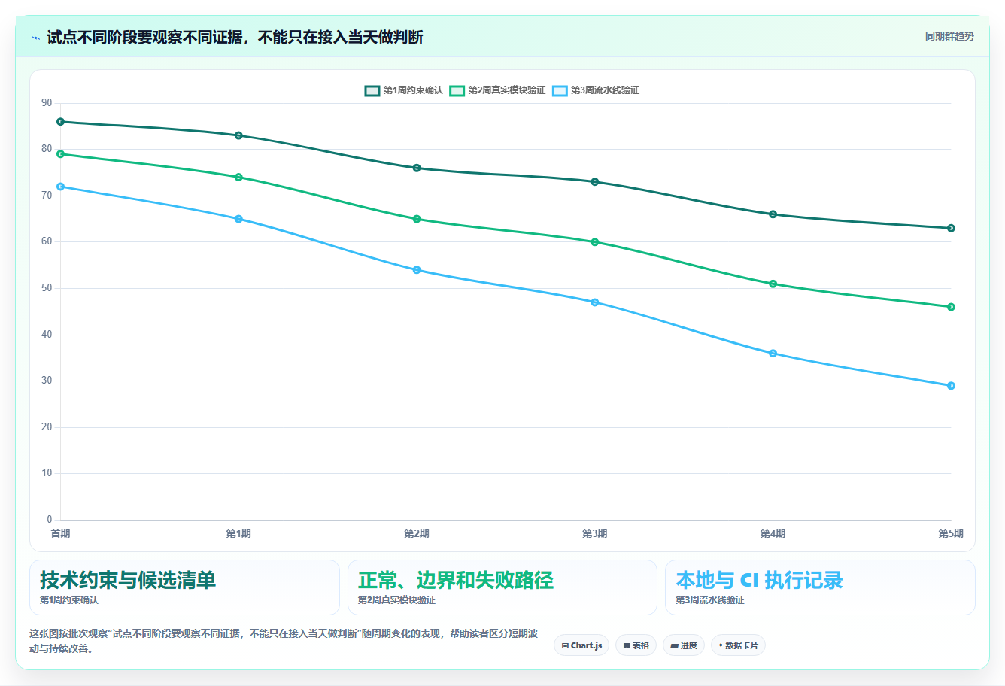The width and height of the screenshot is (1005, 686).
Task: Click the x-axis label 第1期
Action: 238,533
